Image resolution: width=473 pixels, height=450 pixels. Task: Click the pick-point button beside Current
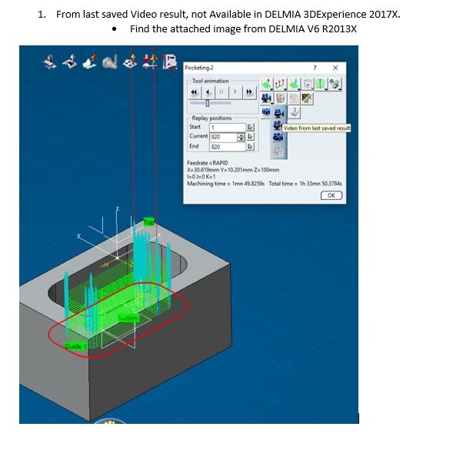pyautogui.click(x=251, y=137)
